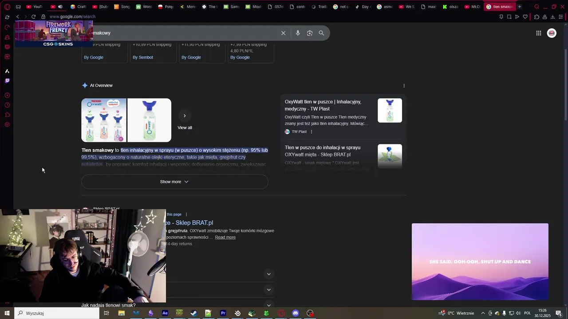Image resolution: width=568 pixels, height=319 pixels.
Task: Switch to the Word tab
Action: (x=144, y=7)
